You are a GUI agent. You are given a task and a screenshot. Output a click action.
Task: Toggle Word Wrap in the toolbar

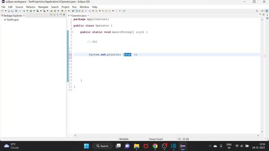pos(79,11)
